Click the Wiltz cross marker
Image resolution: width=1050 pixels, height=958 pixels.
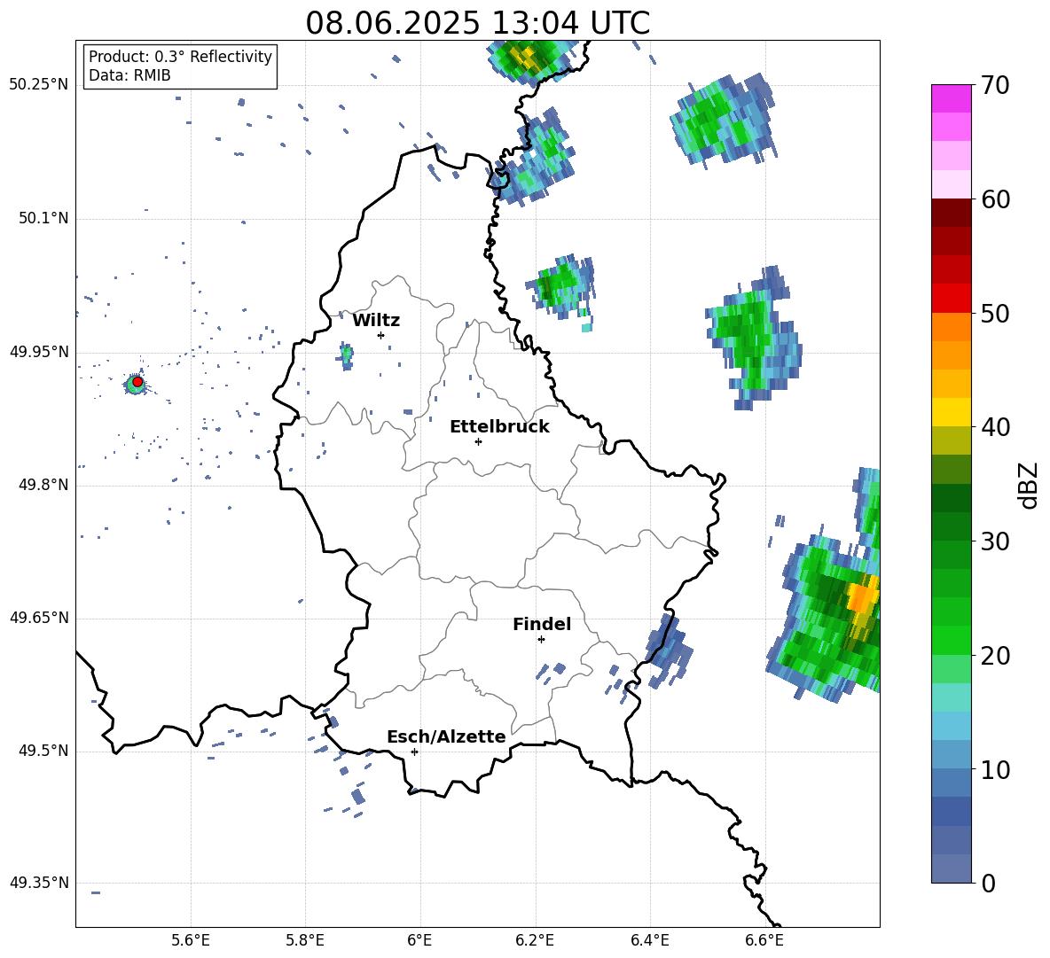pos(380,335)
